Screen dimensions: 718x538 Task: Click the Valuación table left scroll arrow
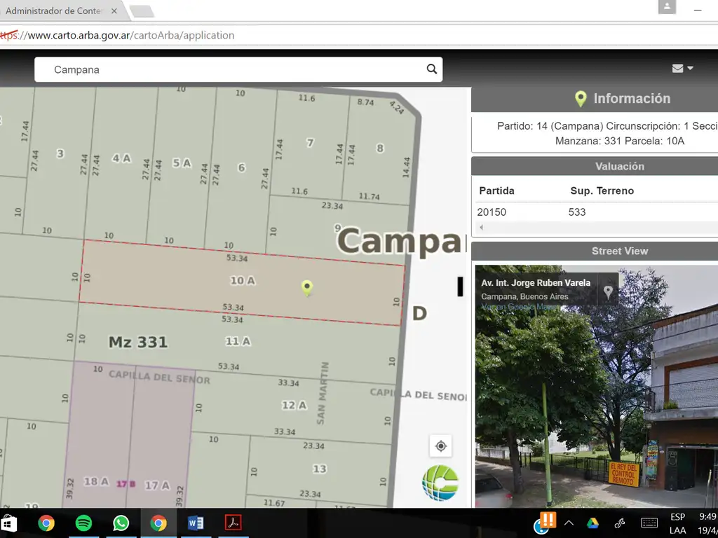point(482,228)
